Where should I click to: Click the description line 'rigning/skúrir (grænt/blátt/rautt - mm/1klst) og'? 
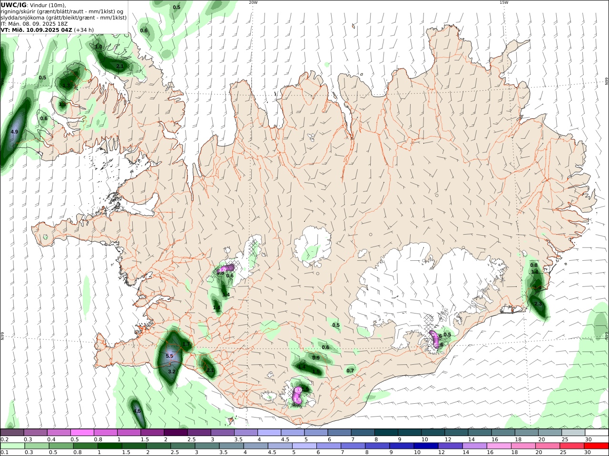point(62,11)
